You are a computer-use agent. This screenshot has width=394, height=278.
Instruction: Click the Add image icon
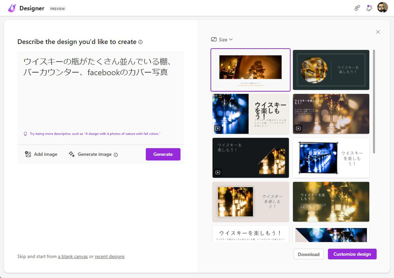[28, 154]
